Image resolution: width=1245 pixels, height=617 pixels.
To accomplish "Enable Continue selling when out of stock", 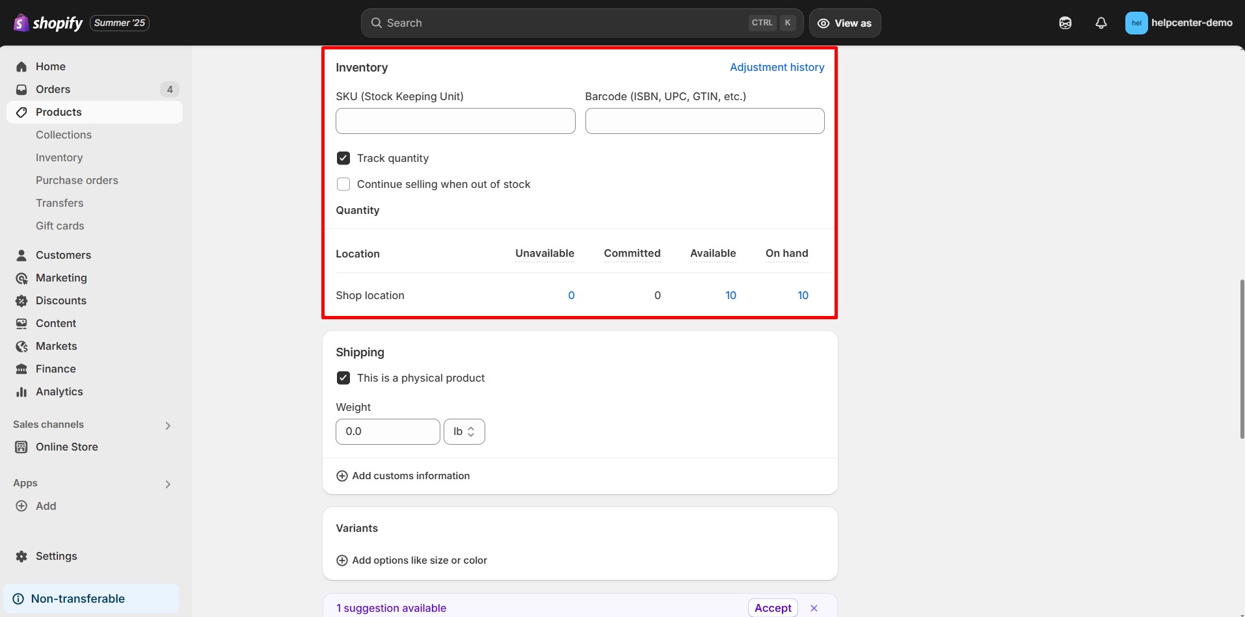I will [x=343, y=184].
